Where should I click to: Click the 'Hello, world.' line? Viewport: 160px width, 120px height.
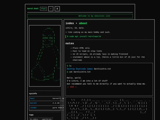74,78
